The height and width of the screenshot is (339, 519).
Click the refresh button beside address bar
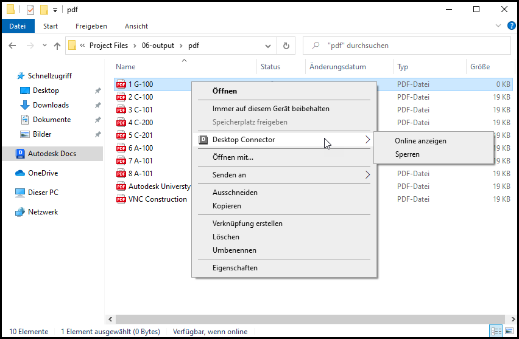[286, 46]
